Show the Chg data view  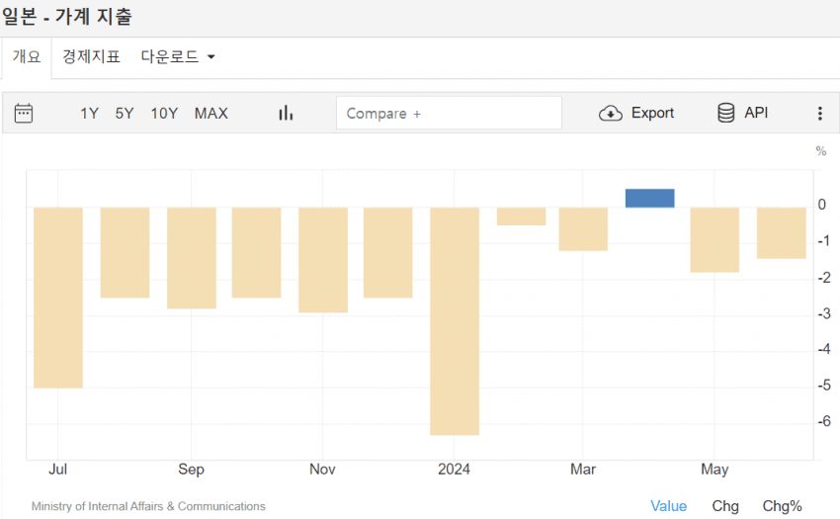pyautogui.click(x=725, y=505)
